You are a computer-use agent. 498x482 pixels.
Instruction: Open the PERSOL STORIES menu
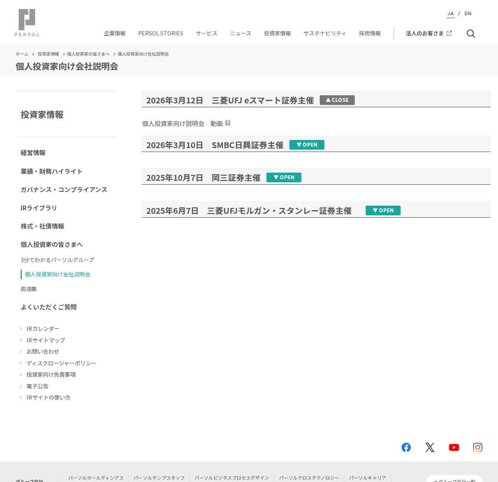coord(161,33)
